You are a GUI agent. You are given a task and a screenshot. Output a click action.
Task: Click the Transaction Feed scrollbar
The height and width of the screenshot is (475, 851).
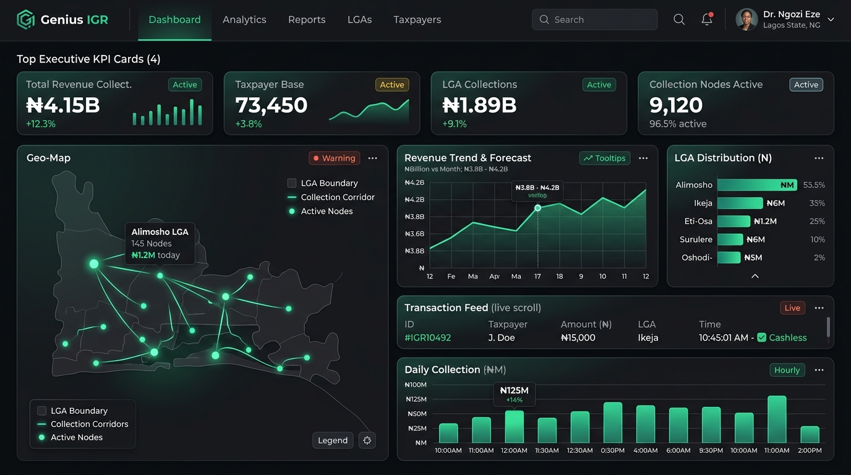tap(828, 327)
